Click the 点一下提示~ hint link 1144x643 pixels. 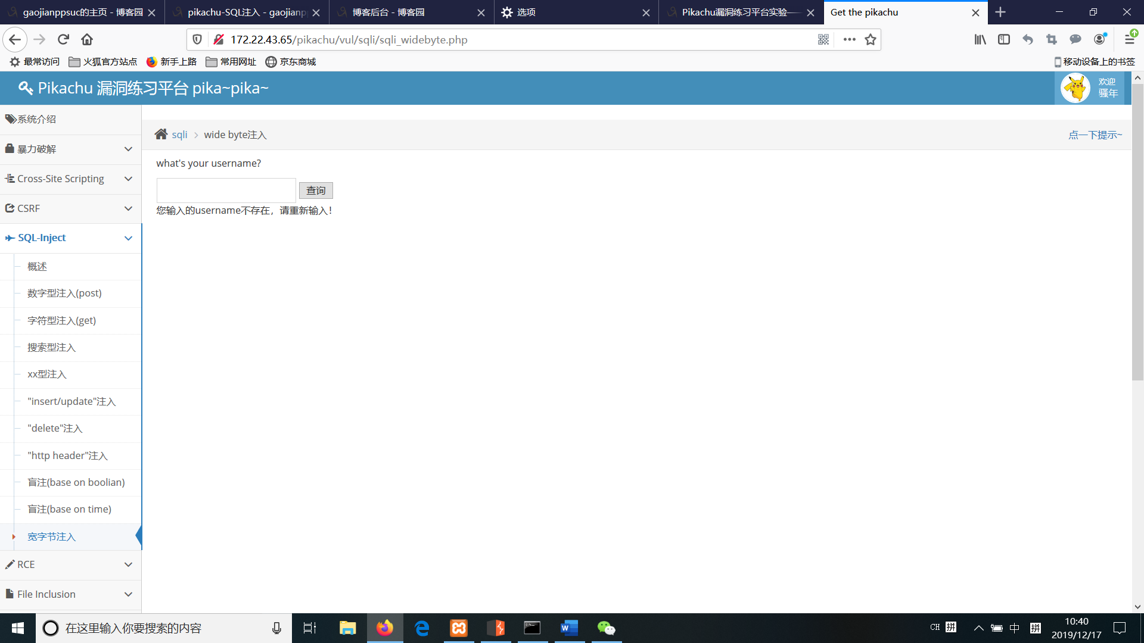(1095, 135)
